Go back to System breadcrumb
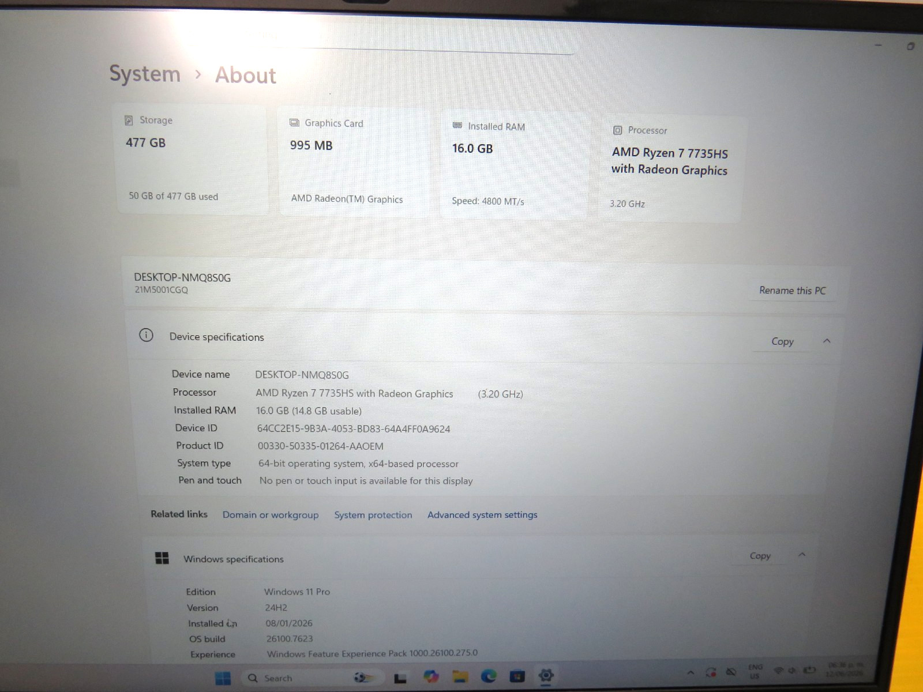The width and height of the screenshot is (923, 692). tap(145, 74)
